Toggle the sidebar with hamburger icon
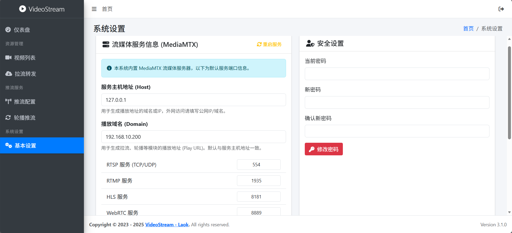 pos(94,9)
